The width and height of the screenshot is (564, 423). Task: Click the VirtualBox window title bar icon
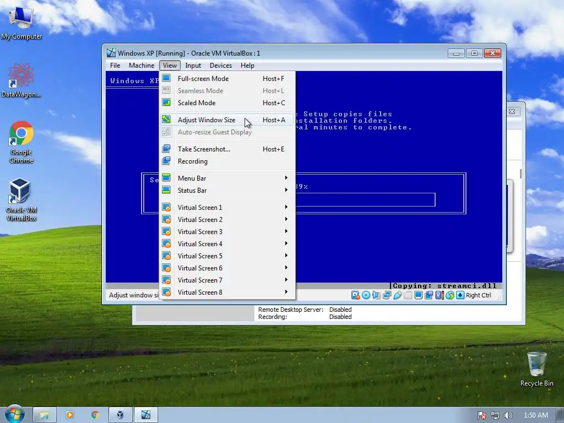pos(111,53)
